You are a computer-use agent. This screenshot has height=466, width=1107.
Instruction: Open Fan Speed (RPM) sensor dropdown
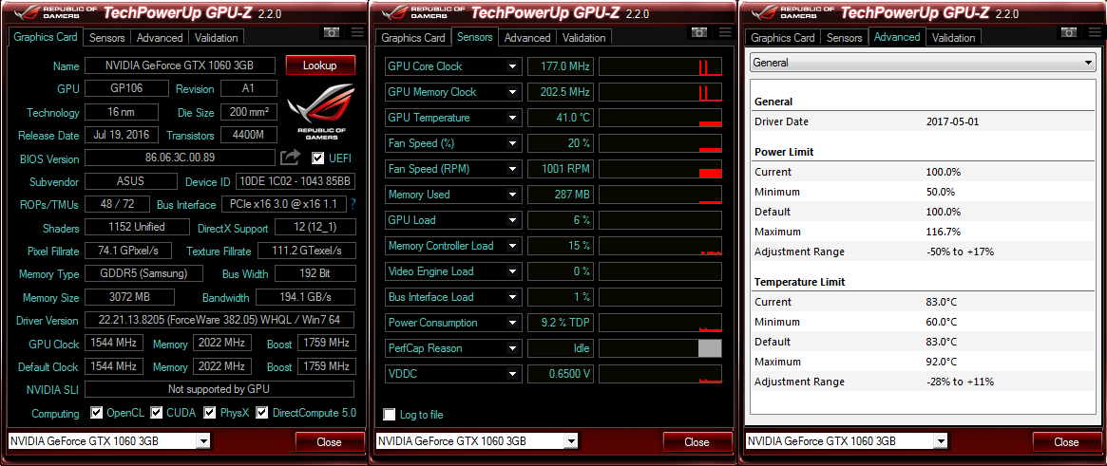point(512,169)
